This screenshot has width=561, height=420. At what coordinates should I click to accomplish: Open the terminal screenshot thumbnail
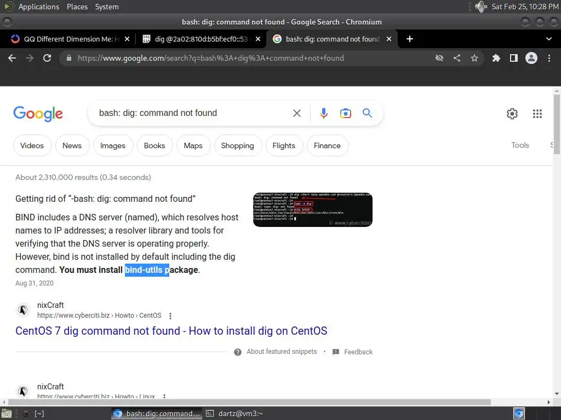[x=313, y=209]
